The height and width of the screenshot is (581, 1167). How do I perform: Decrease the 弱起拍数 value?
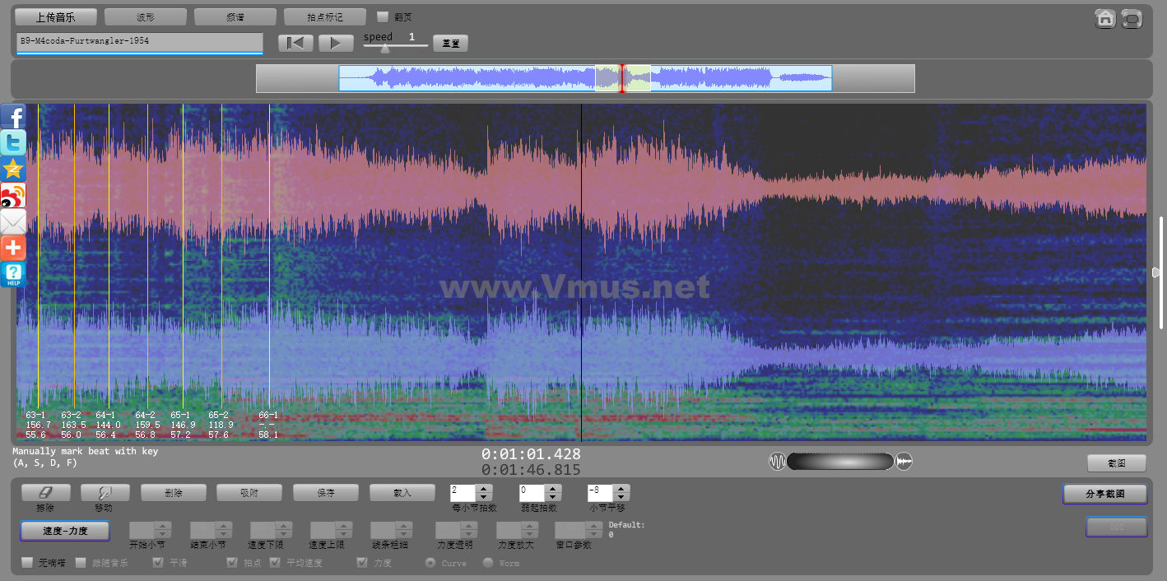(x=553, y=497)
